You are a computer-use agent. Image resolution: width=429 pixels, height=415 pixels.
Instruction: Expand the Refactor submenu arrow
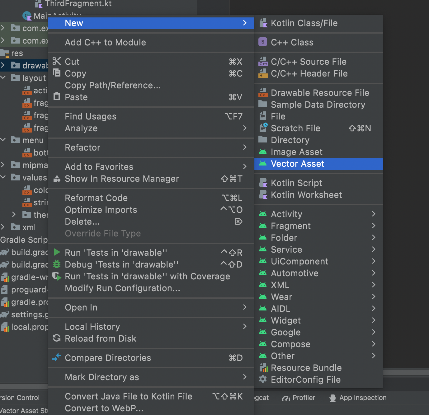pos(245,147)
